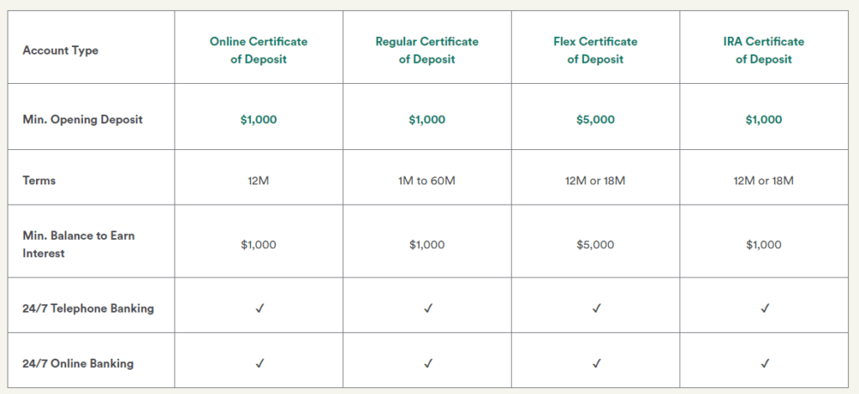
Task: Select the 1M to 60M terms cell
Action: [x=427, y=180]
